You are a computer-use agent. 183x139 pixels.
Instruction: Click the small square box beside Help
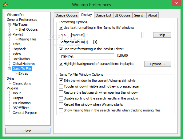147,35
